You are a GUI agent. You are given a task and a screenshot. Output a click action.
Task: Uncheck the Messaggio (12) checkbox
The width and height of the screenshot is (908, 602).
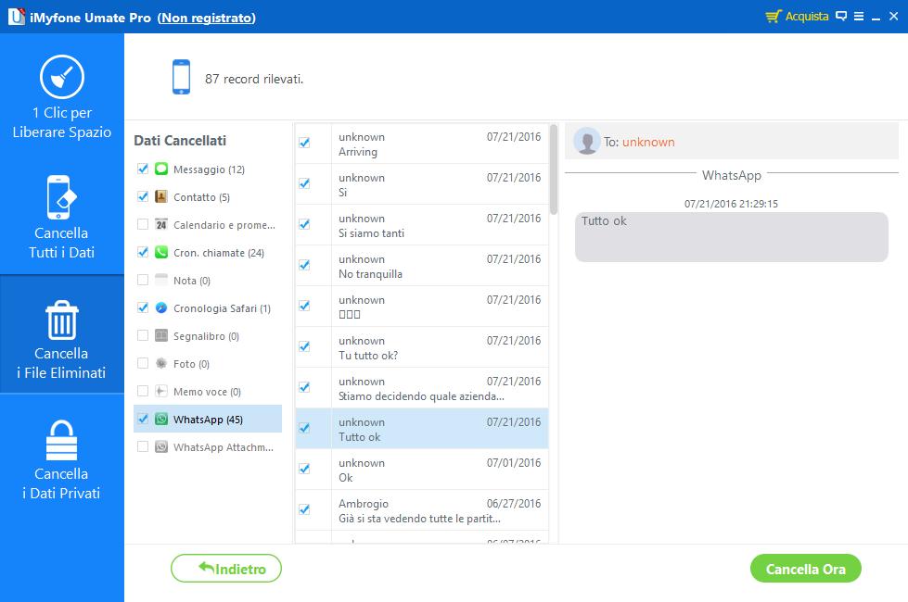point(143,169)
